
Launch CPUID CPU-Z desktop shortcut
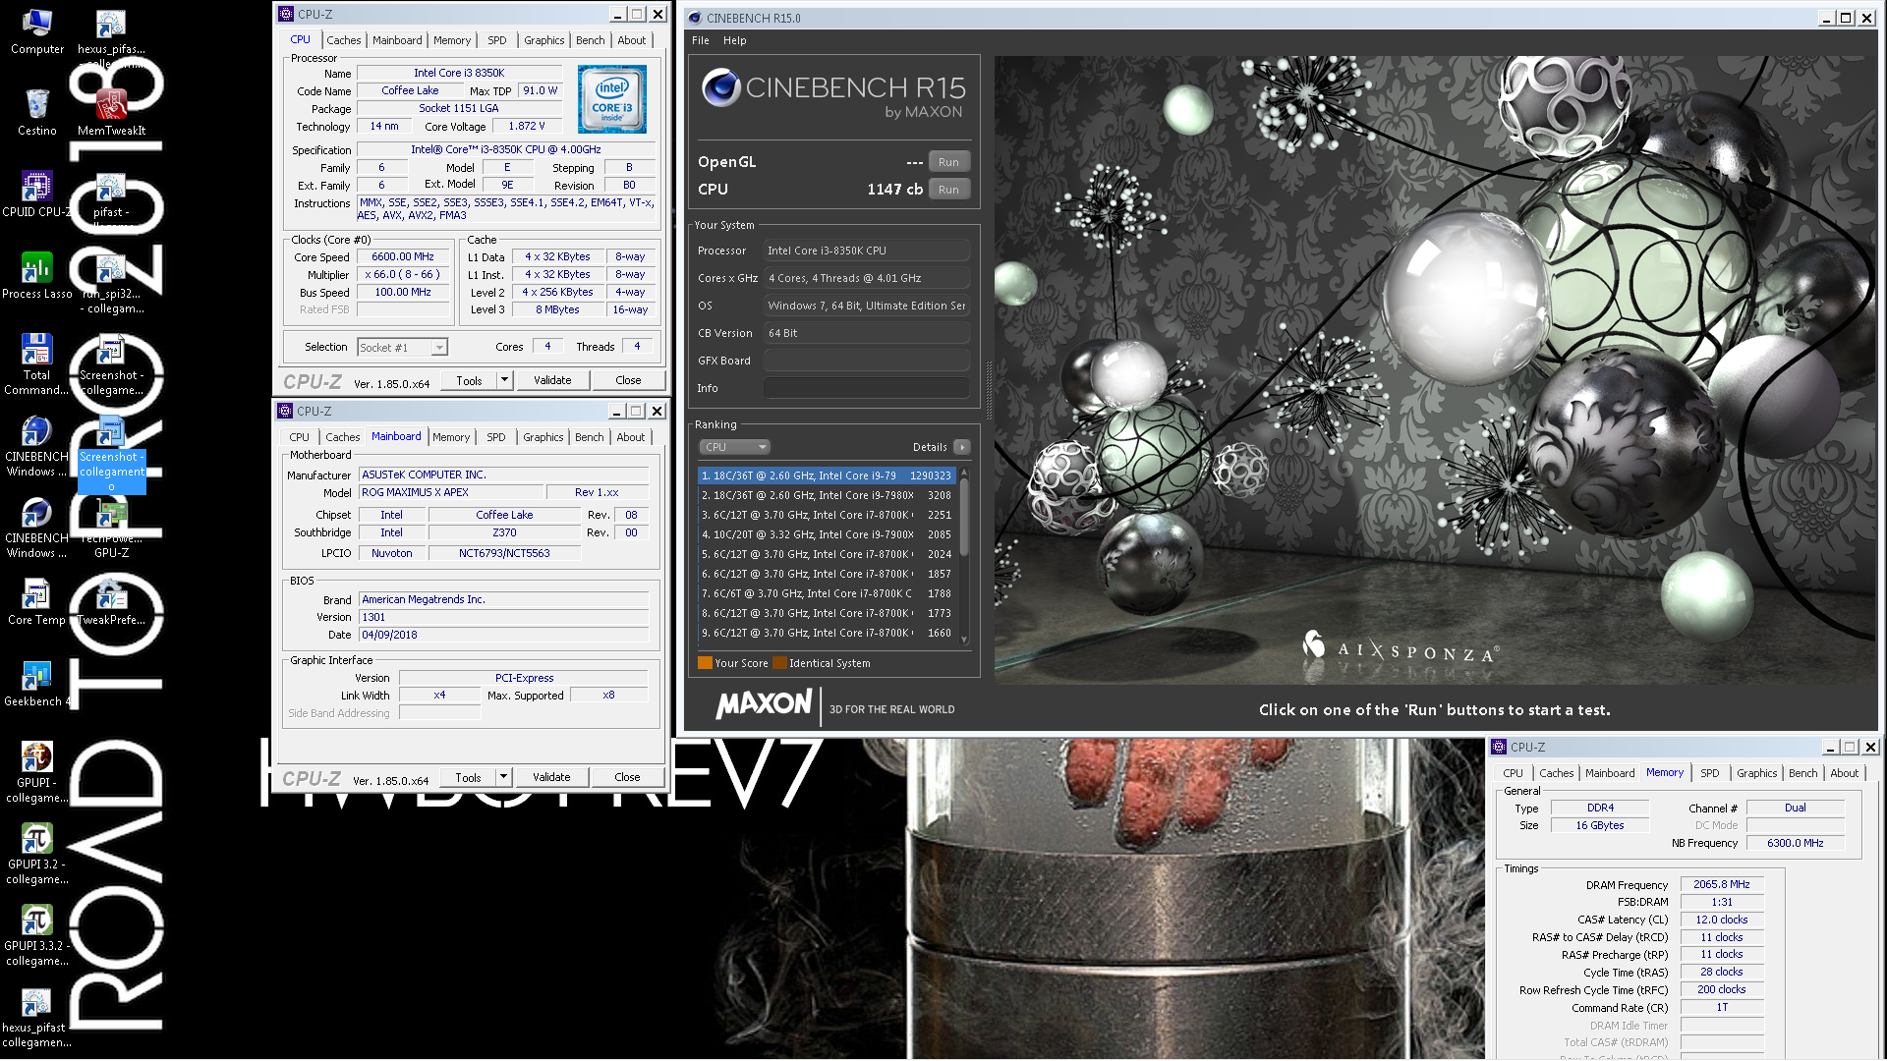36,195
